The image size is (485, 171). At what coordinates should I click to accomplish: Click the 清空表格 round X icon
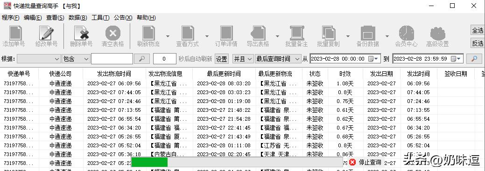[113, 33]
